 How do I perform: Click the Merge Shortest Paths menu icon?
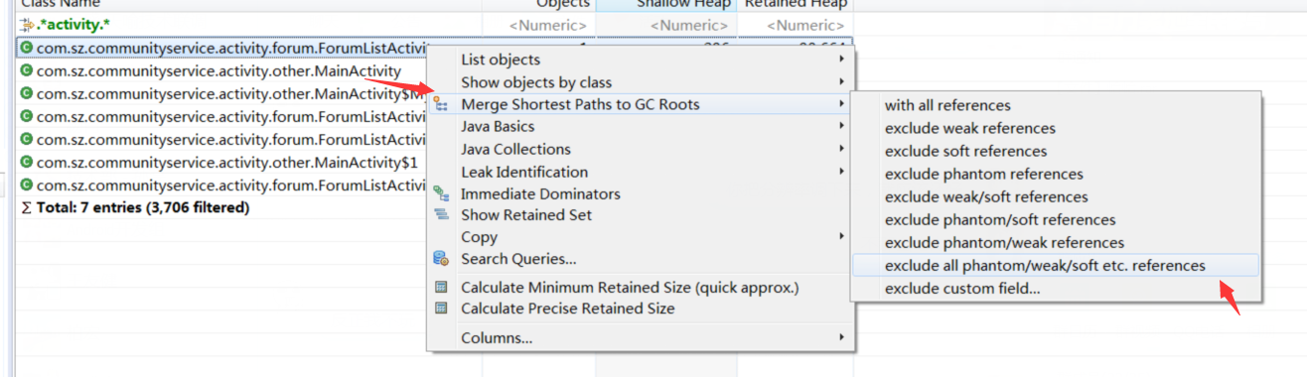[x=441, y=105]
